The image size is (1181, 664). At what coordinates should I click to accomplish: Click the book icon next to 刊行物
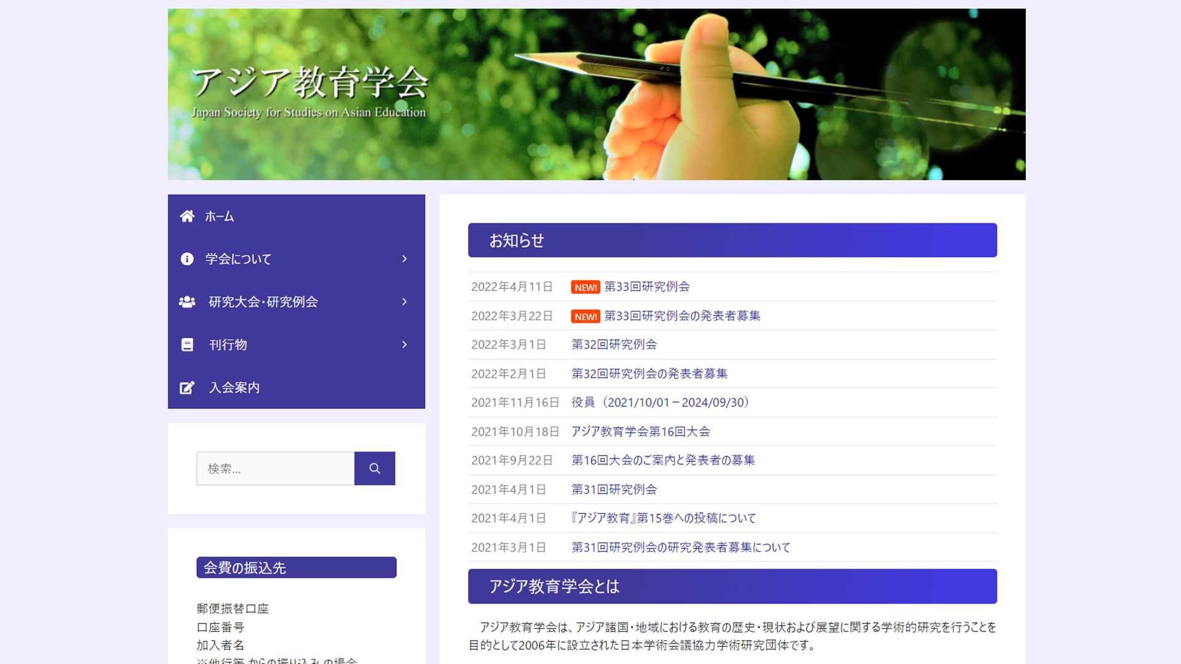pyautogui.click(x=187, y=345)
